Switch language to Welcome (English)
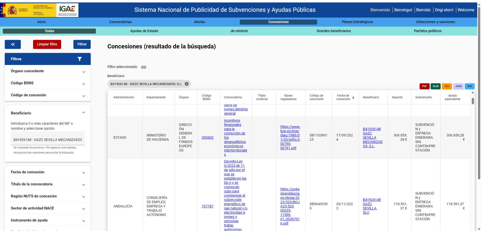481x231 pixels. [466, 10]
